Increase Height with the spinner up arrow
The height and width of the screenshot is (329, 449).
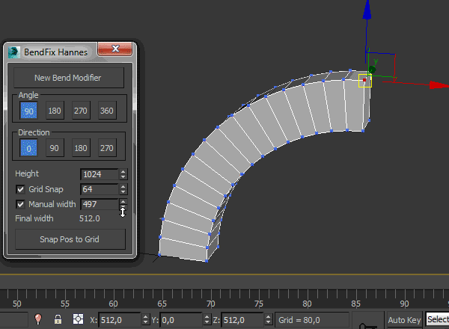tap(123, 172)
